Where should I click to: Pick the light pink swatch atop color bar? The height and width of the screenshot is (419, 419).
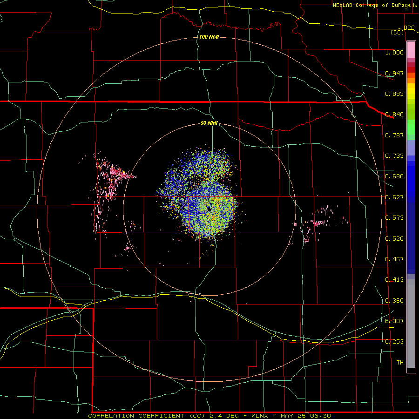click(411, 50)
